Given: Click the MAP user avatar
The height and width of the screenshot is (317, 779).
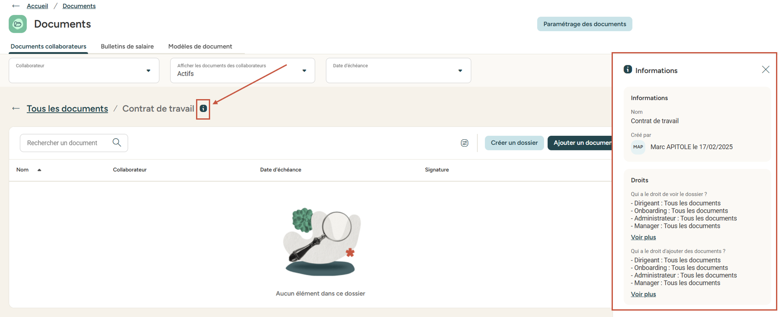Looking at the screenshot, I should [638, 147].
